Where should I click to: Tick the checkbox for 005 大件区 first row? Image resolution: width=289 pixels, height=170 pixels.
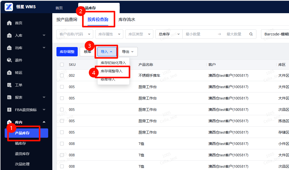tap(62, 87)
